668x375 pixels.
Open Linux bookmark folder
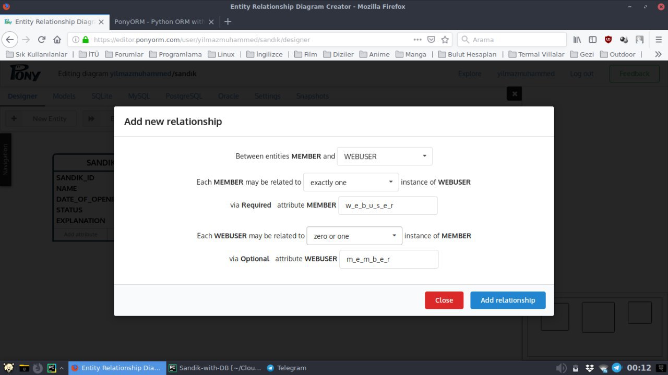click(x=221, y=54)
